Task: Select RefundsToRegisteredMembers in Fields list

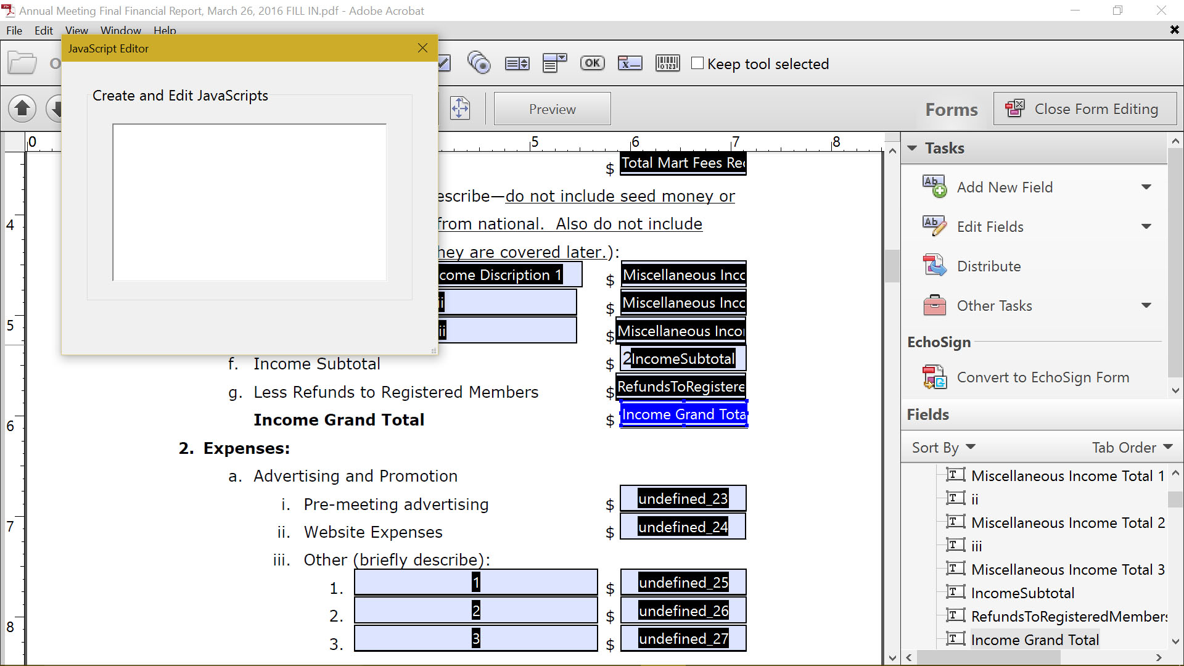Action: click(1069, 616)
